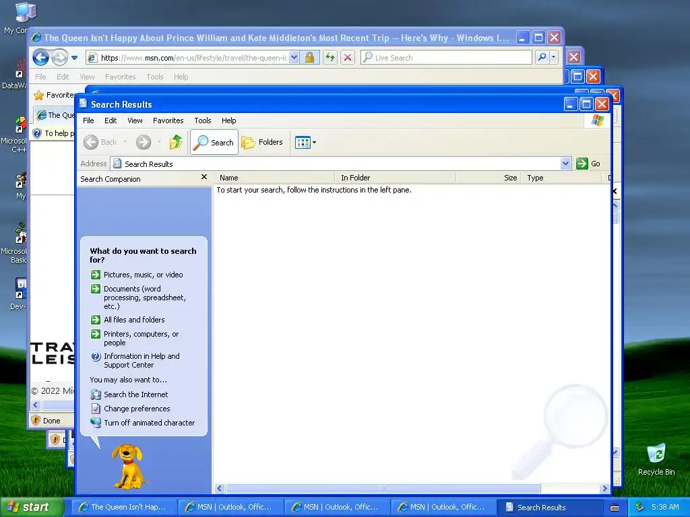Click the horizontal scrollbar thumb in results pane

click(x=383, y=489)
